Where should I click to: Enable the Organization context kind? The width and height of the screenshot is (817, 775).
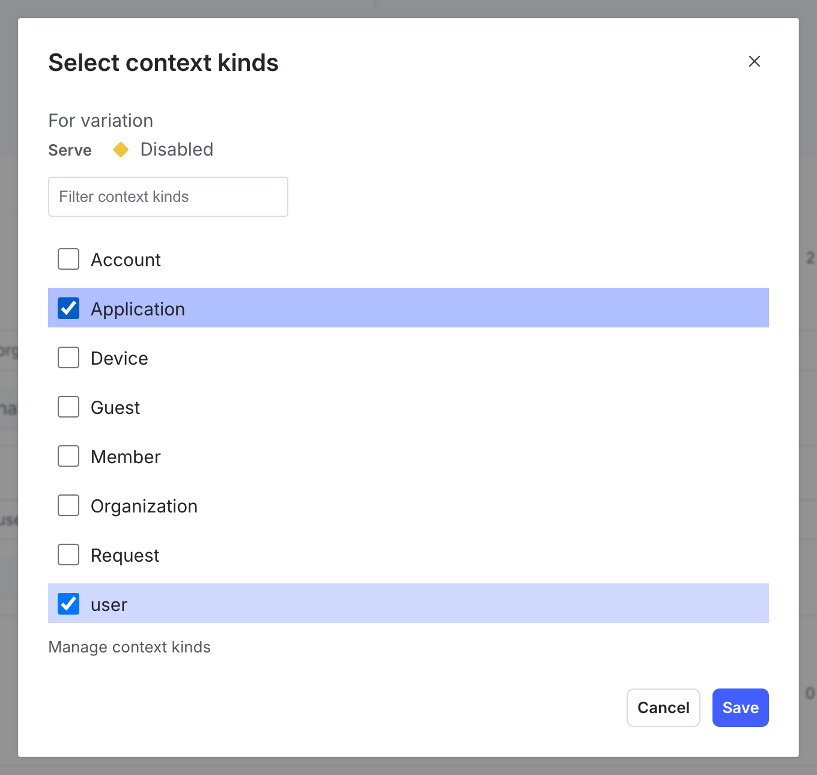tap(68, 505)
